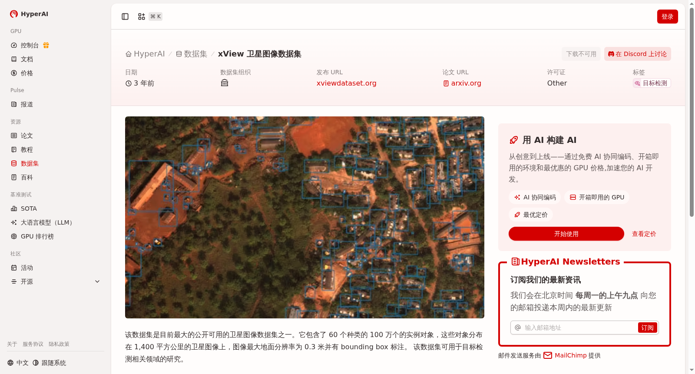Click the gift icon beside 控制台
Screen dimensions: 695x374
(46, 45)
